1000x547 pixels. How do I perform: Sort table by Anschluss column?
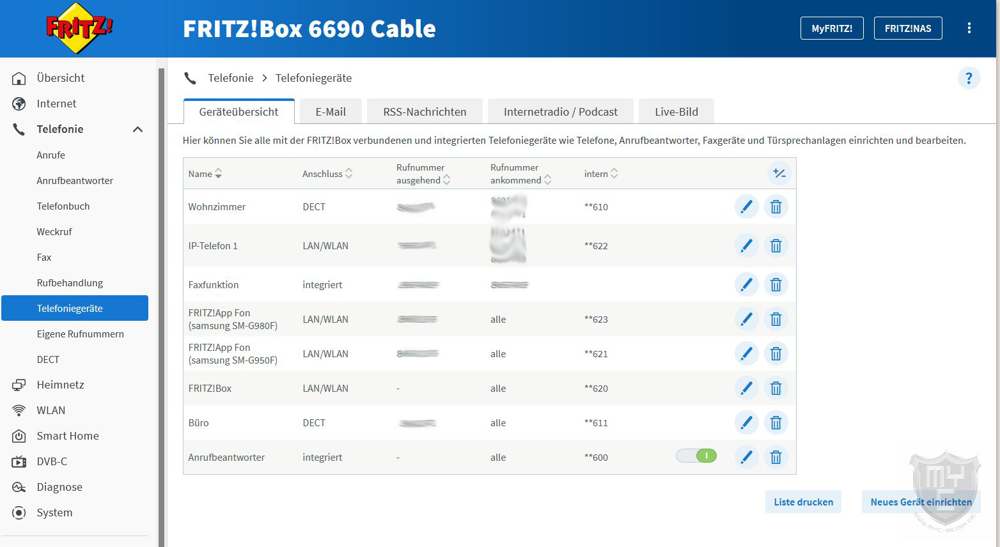tap(327, 174)
